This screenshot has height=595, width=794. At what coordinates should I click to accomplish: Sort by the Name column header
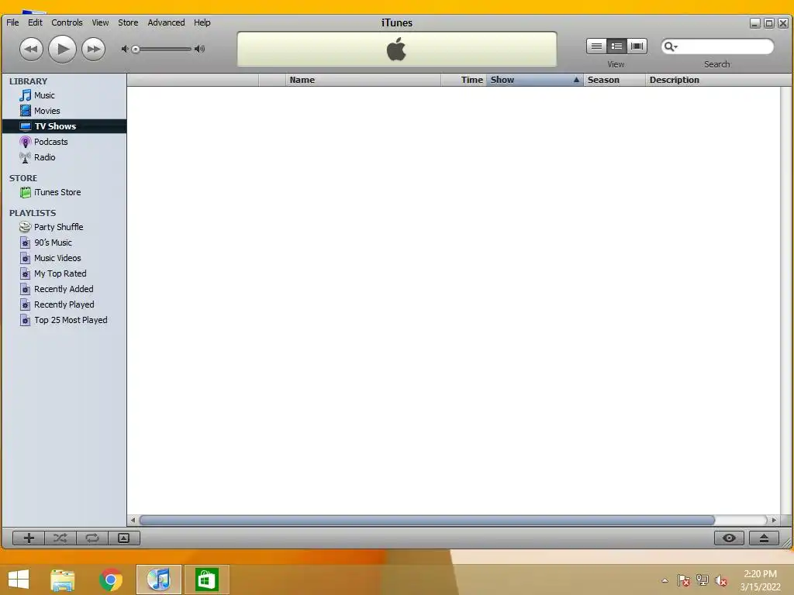(x=363, y=80)
